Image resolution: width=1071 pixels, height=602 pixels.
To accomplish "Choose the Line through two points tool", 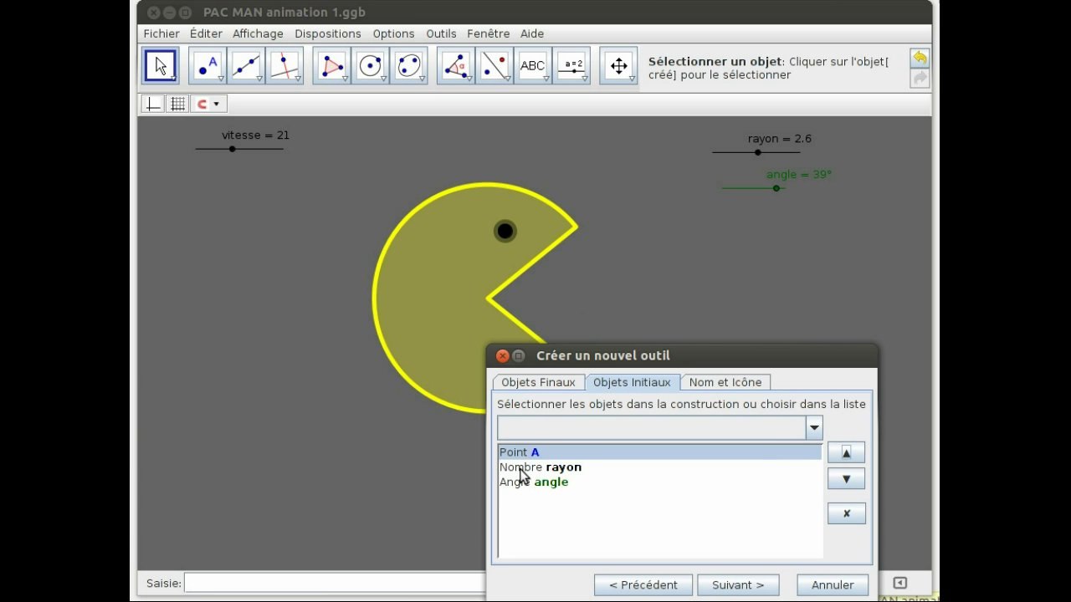I will 246,66.
